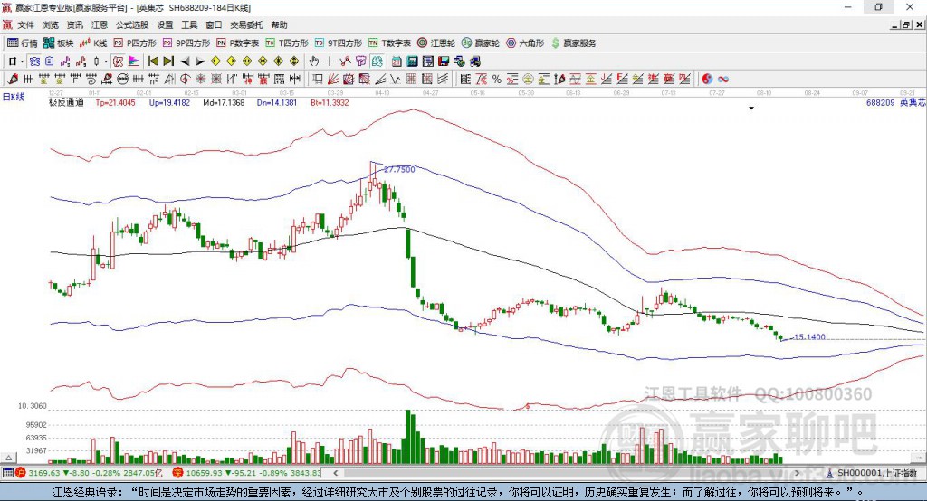The height and width of the screenshot is (501, 927).
Task: Open the P数字表 tool
Action: tap(238, 43)
